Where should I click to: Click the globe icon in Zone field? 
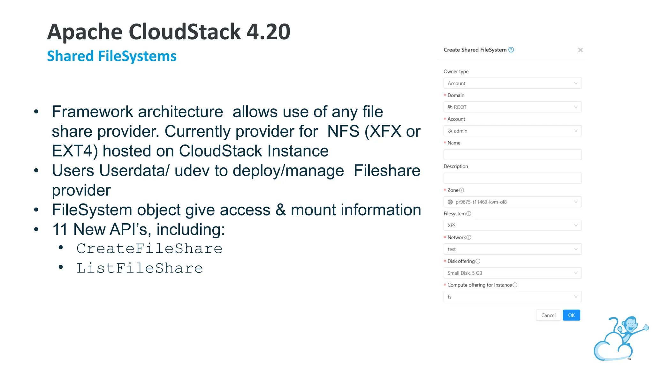450,202
